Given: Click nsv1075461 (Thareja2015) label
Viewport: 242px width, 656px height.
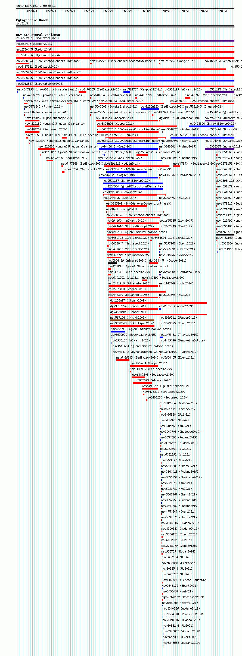Looking at the screenshot, I should coord(179,335).
